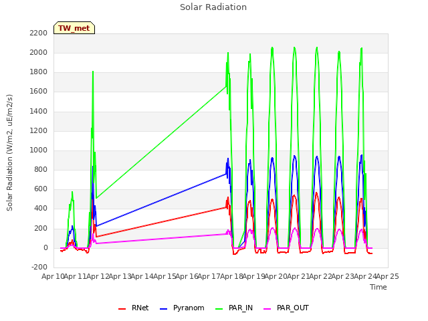The image size is (428, 321).
Task: Click the blue Pyranom peak on Apr 21
Action: (294, 156)
